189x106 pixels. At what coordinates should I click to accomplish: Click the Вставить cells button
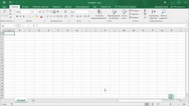(134, 11)
